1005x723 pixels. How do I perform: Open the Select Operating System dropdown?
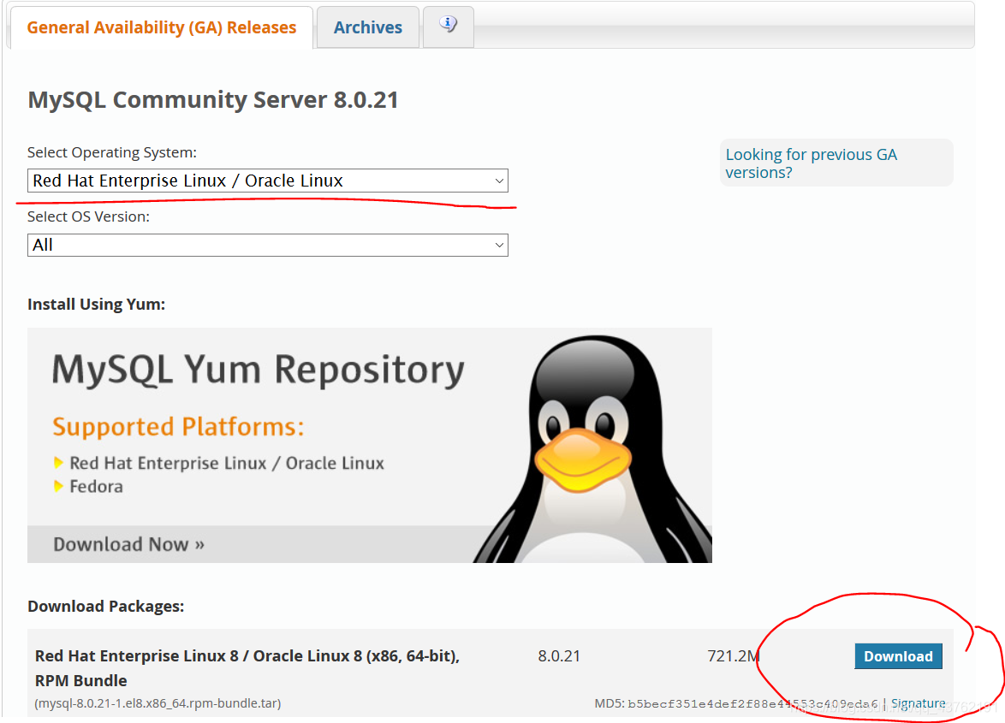(267, 181)
